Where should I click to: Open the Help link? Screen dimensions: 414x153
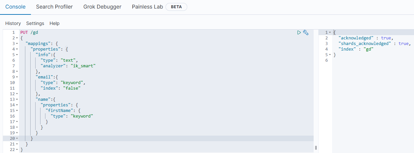55,23
